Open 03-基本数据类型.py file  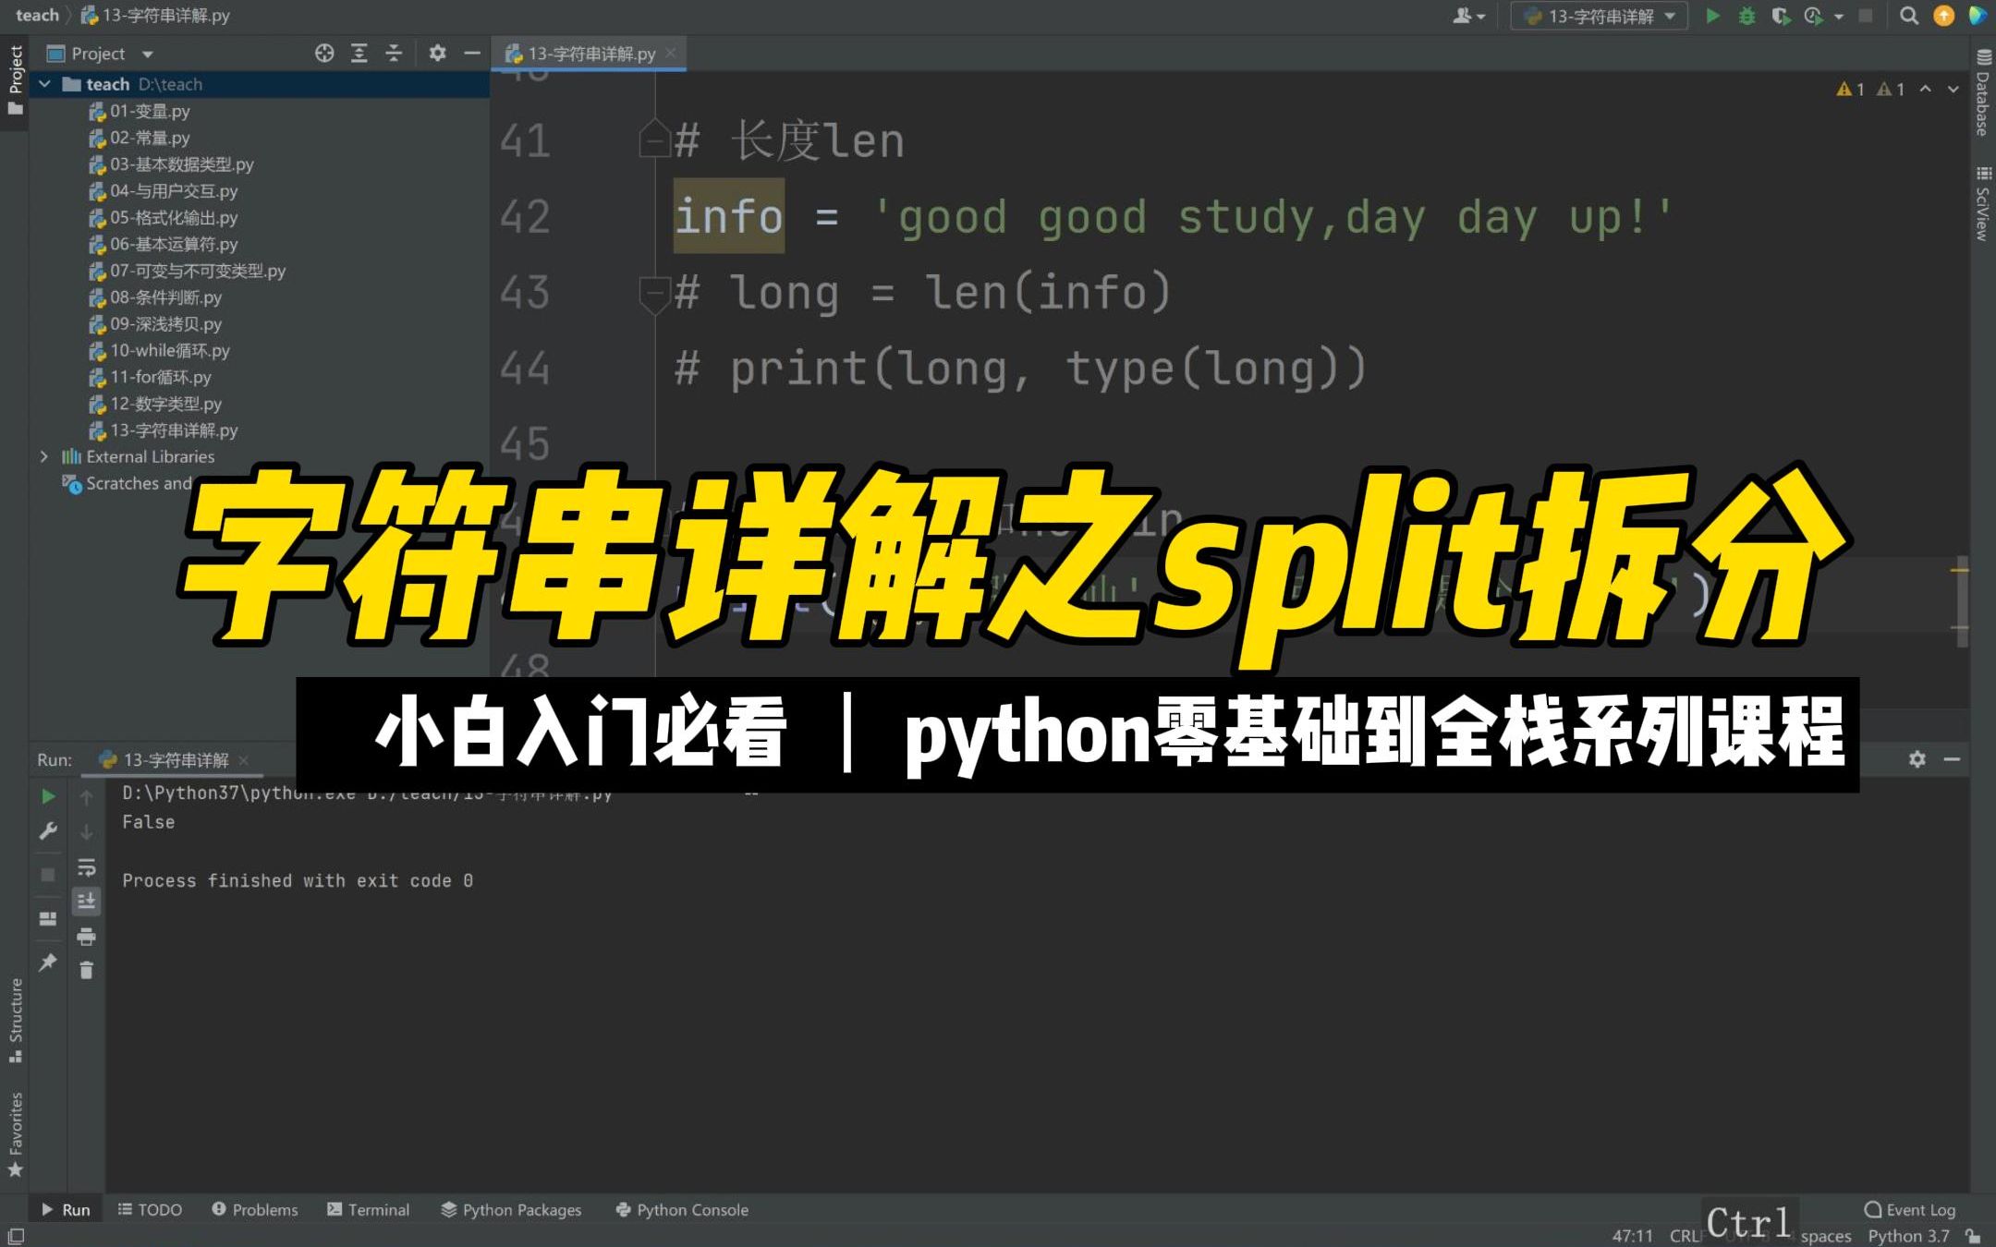[171, 164]
